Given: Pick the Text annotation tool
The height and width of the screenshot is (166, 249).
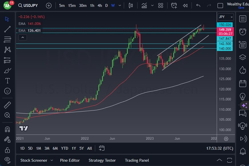Looking at the screenshot, I should [7, 81].
